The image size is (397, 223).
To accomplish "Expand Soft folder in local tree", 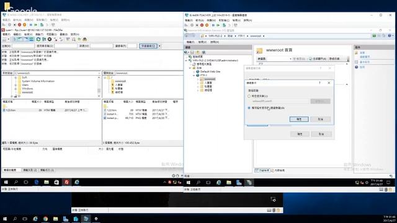I will 16,77.
